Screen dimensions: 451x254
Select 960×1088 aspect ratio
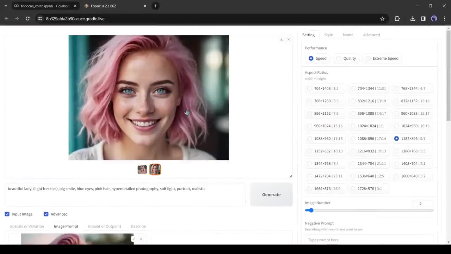pos(412,113)
